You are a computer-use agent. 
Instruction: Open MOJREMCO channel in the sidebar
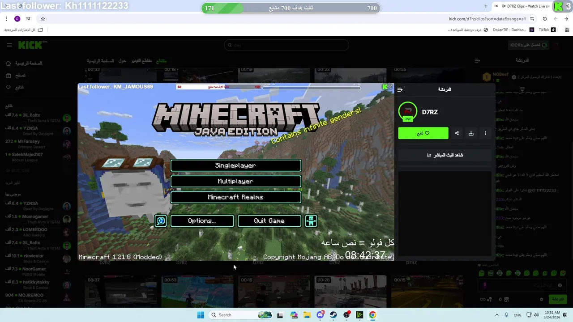click(38, 297)
